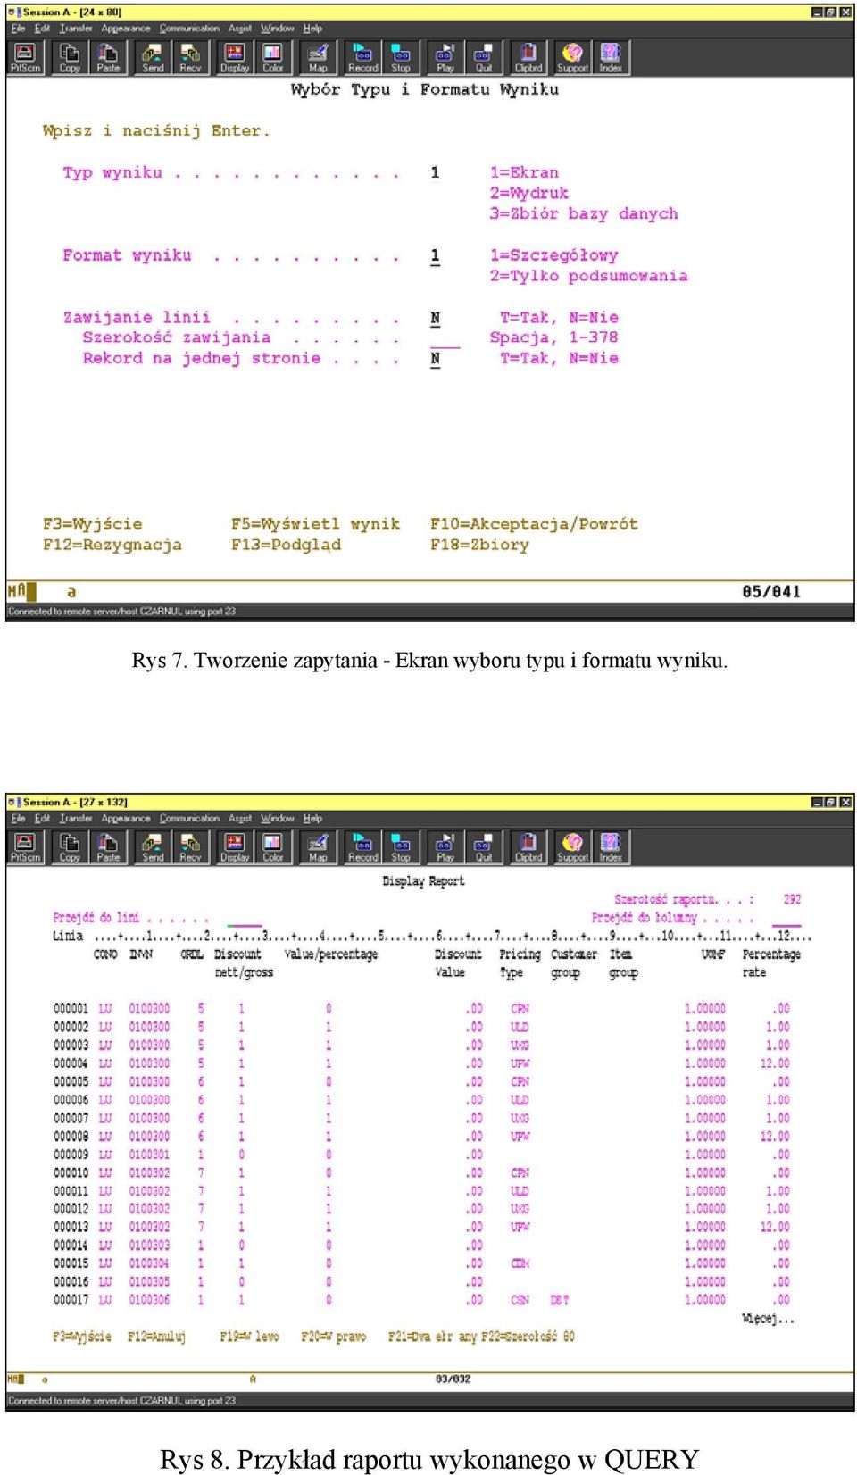
Task: Click Record icon in bottom 27 x 132 session
Action: 362,846
